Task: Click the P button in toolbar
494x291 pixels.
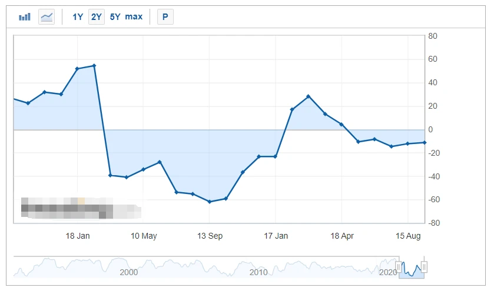Action: [x=165, y=16]
